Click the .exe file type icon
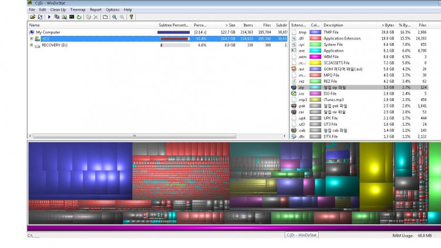The height and width of the screenshot is (248, 441). (x=294, y=51)
